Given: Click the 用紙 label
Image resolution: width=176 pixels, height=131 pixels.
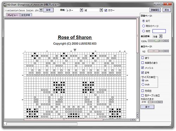Looking at the screenshot, I should tap(62, 10).
